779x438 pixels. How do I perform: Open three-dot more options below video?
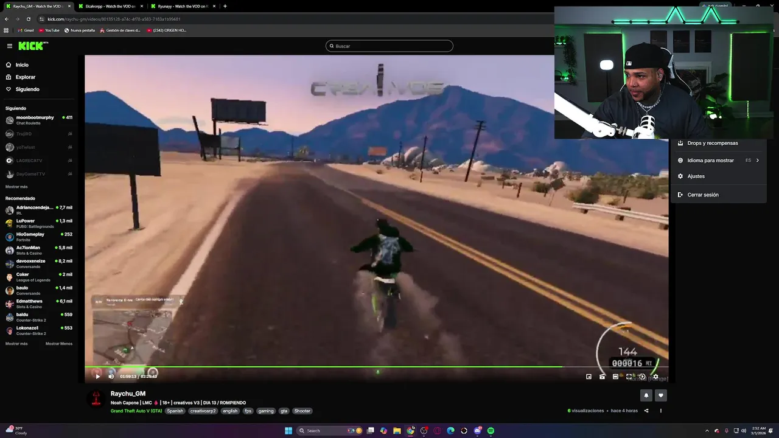[x=661, y=411]
